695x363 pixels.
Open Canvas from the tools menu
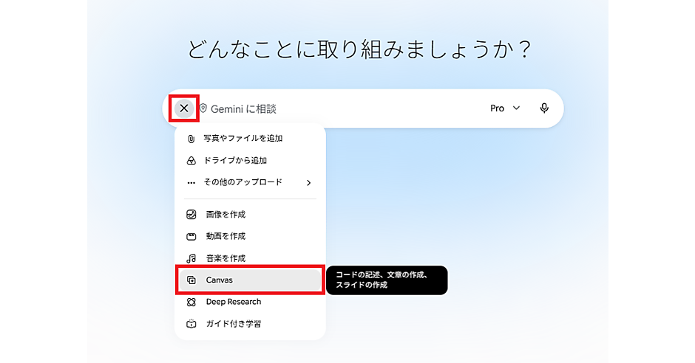point(250,280)
